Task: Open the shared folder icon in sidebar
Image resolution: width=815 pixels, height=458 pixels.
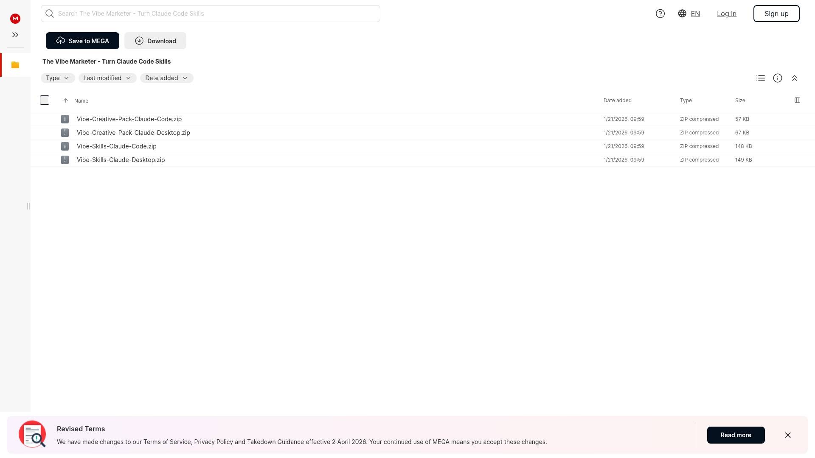Action: click(15, 65)
